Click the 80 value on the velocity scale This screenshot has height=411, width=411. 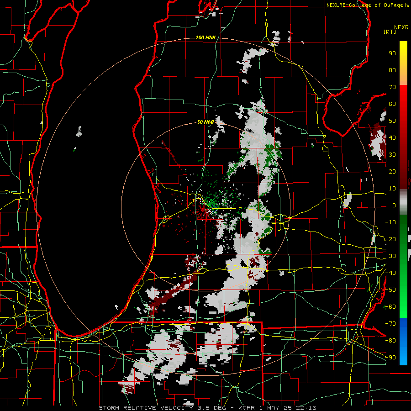point(392,70)
